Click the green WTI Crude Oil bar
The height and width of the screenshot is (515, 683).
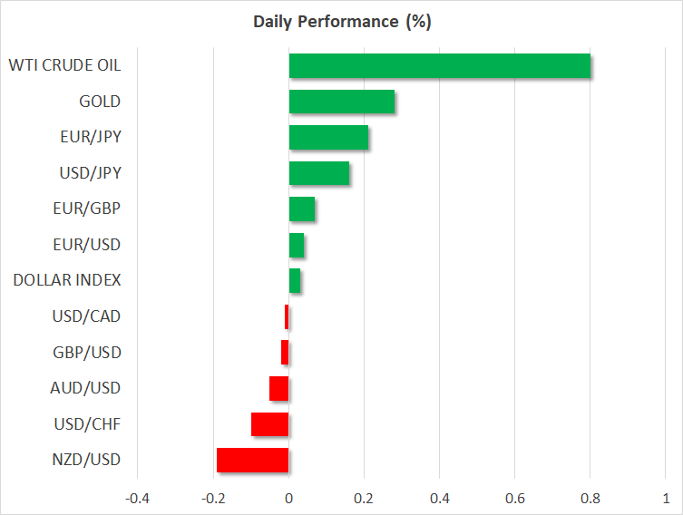point(440,66)
